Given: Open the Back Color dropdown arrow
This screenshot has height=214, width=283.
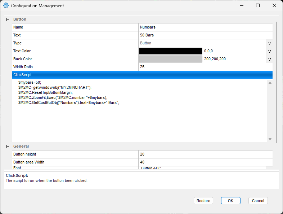Looking at the screenshot, I should coord(269,59).
